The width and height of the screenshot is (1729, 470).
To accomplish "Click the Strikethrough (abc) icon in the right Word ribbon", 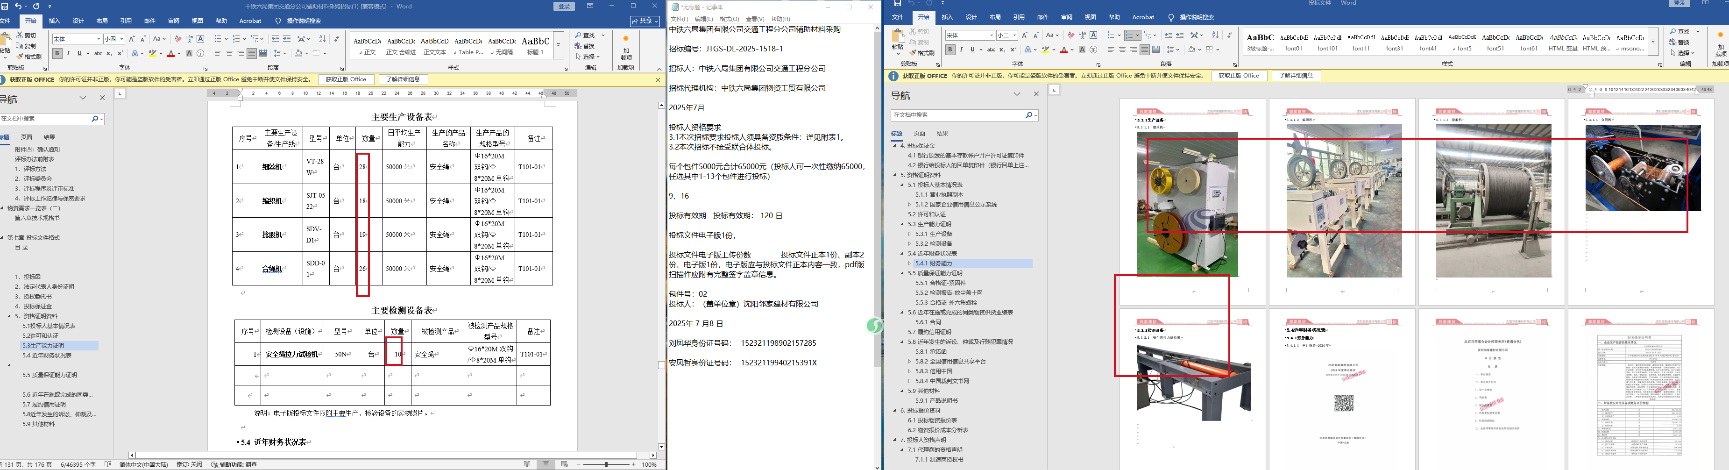I will tap(991, 50).
